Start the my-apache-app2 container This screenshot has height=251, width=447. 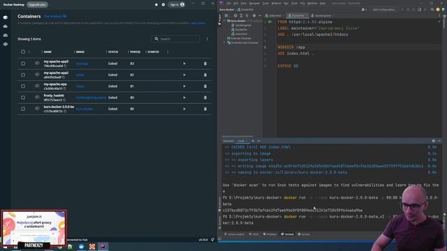tap(184, 75)
